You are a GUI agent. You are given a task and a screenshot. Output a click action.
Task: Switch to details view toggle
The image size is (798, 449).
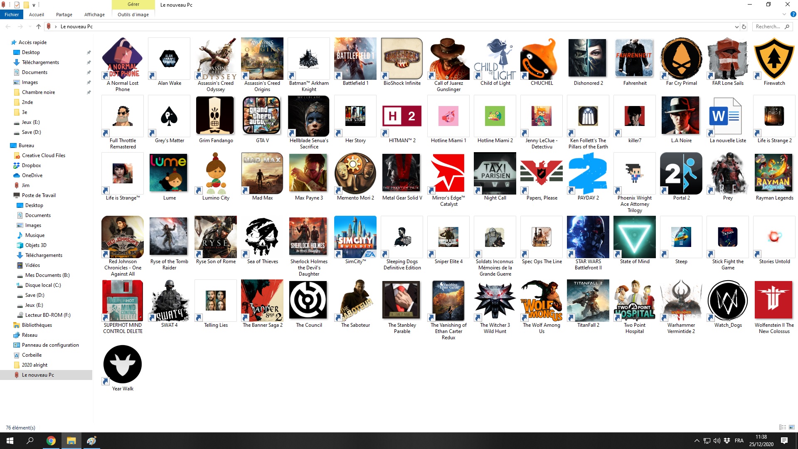(782, 427)
